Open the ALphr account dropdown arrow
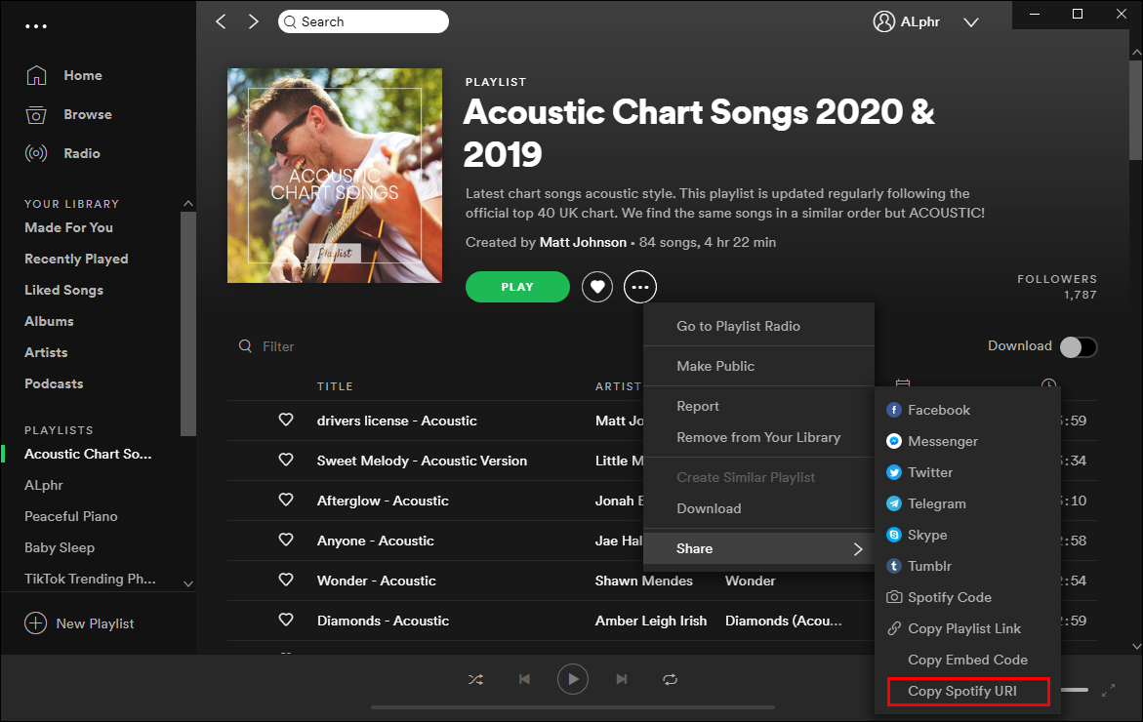 [x=970, y=21]
